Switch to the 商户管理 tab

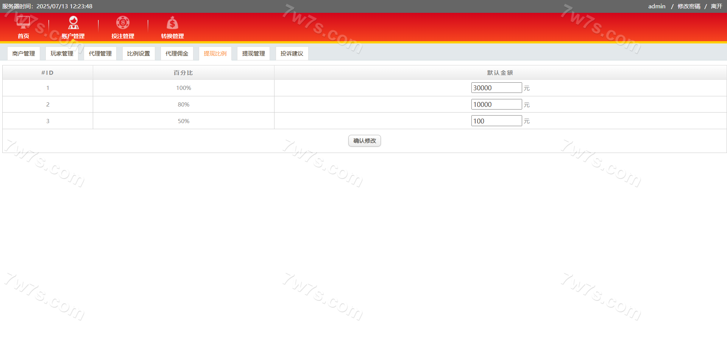point(23,54)
